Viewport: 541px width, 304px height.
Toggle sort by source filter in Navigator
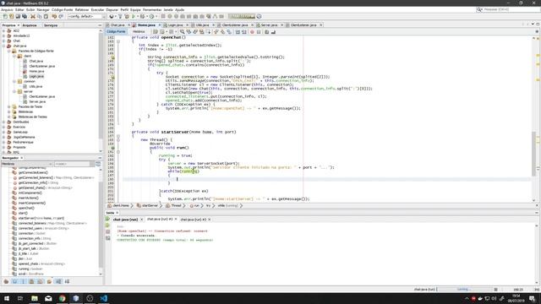pyautogui.click(x=67, y=281)
